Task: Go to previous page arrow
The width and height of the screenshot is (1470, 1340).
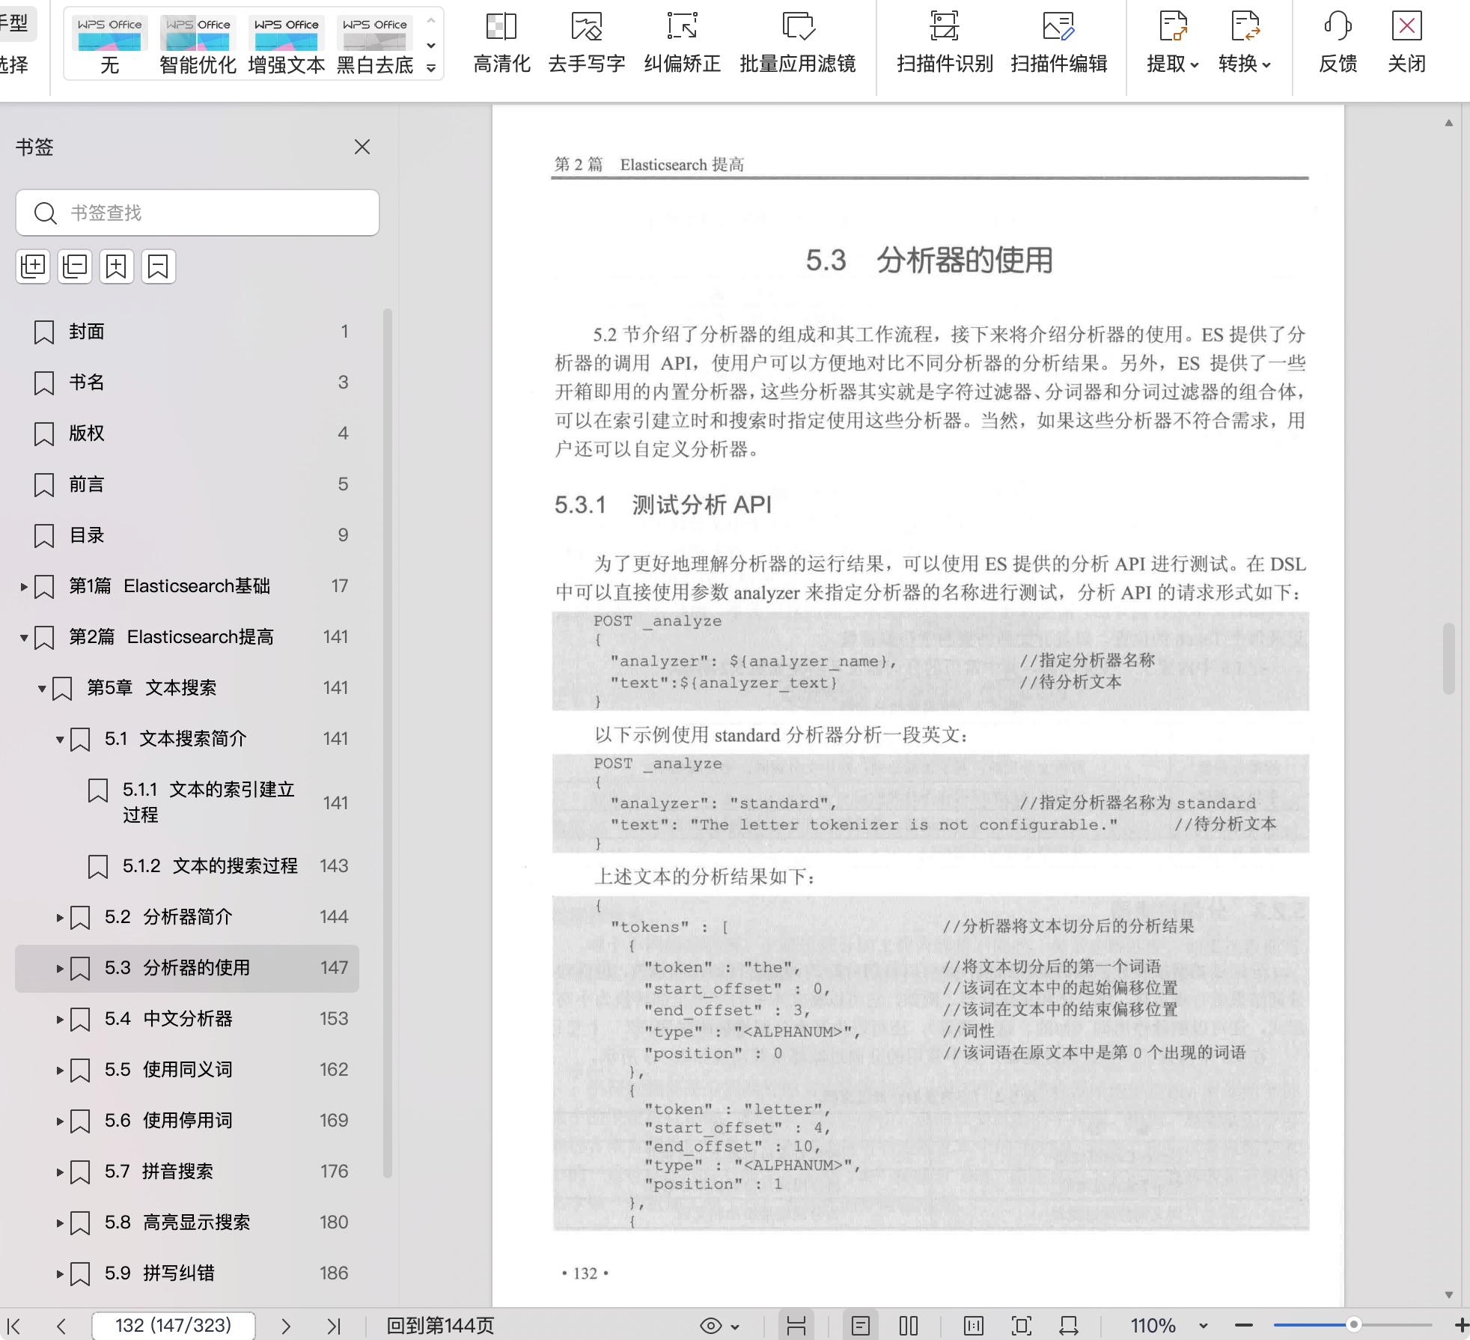Action: pos(61,1326)
